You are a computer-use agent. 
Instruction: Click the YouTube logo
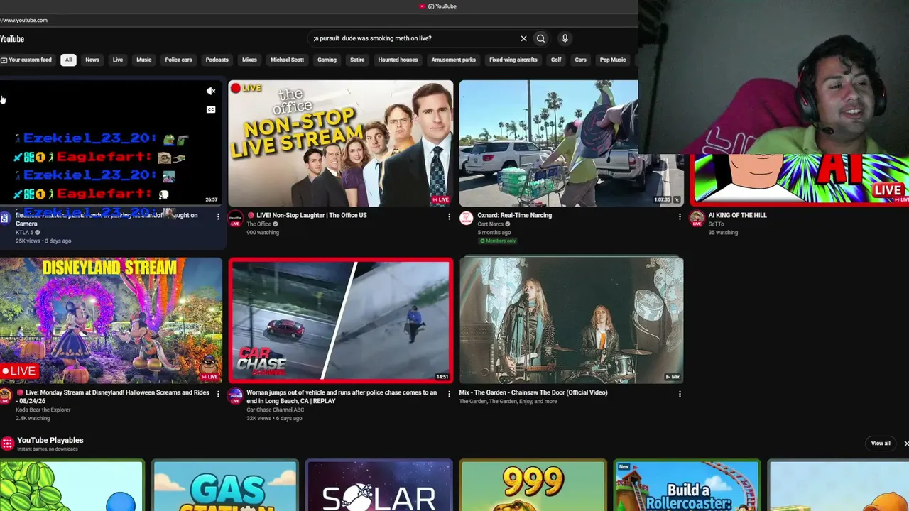click(12, 39)
